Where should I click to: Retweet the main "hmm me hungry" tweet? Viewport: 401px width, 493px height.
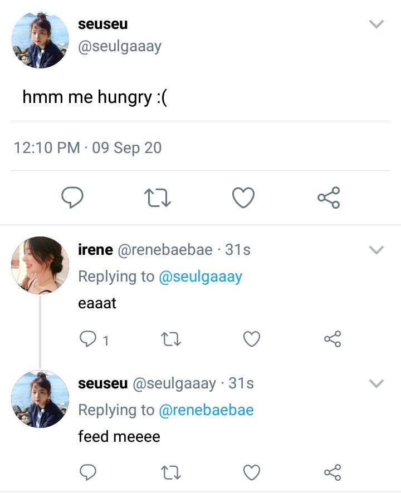click(x=158, y=198)
